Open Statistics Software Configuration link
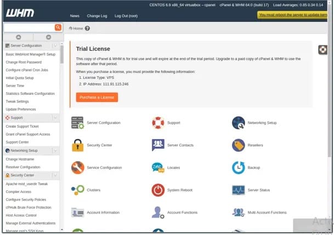The height and width of the screenshot is (235, 334). pyautogui.click(x=30, y=94)
